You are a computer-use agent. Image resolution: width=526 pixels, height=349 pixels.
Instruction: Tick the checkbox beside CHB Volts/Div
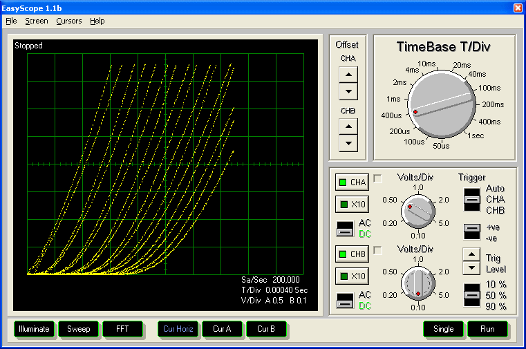[x=378, y=250]
